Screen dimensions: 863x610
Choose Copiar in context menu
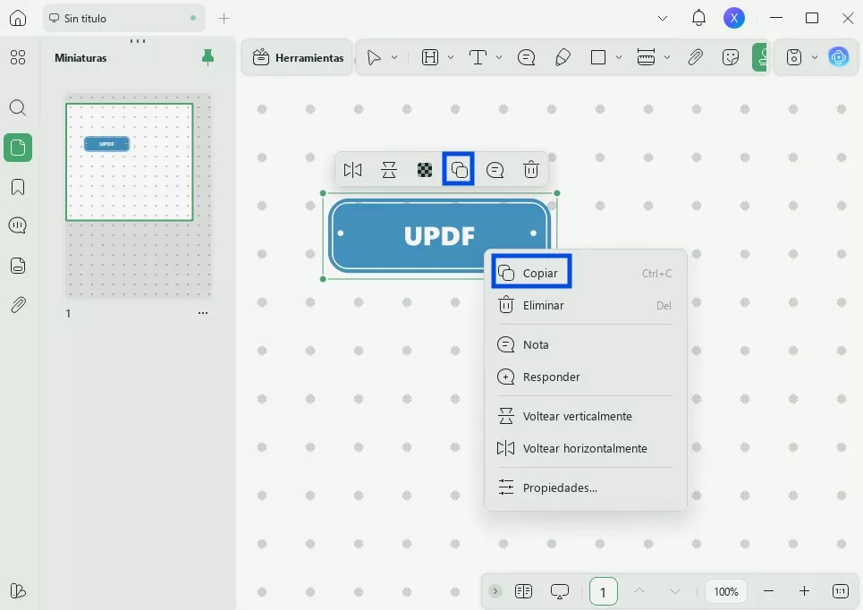585,273
